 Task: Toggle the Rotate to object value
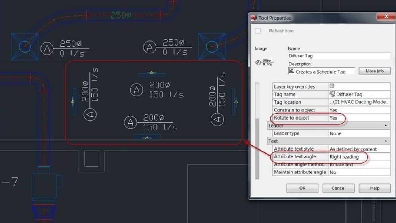point(359,118)
